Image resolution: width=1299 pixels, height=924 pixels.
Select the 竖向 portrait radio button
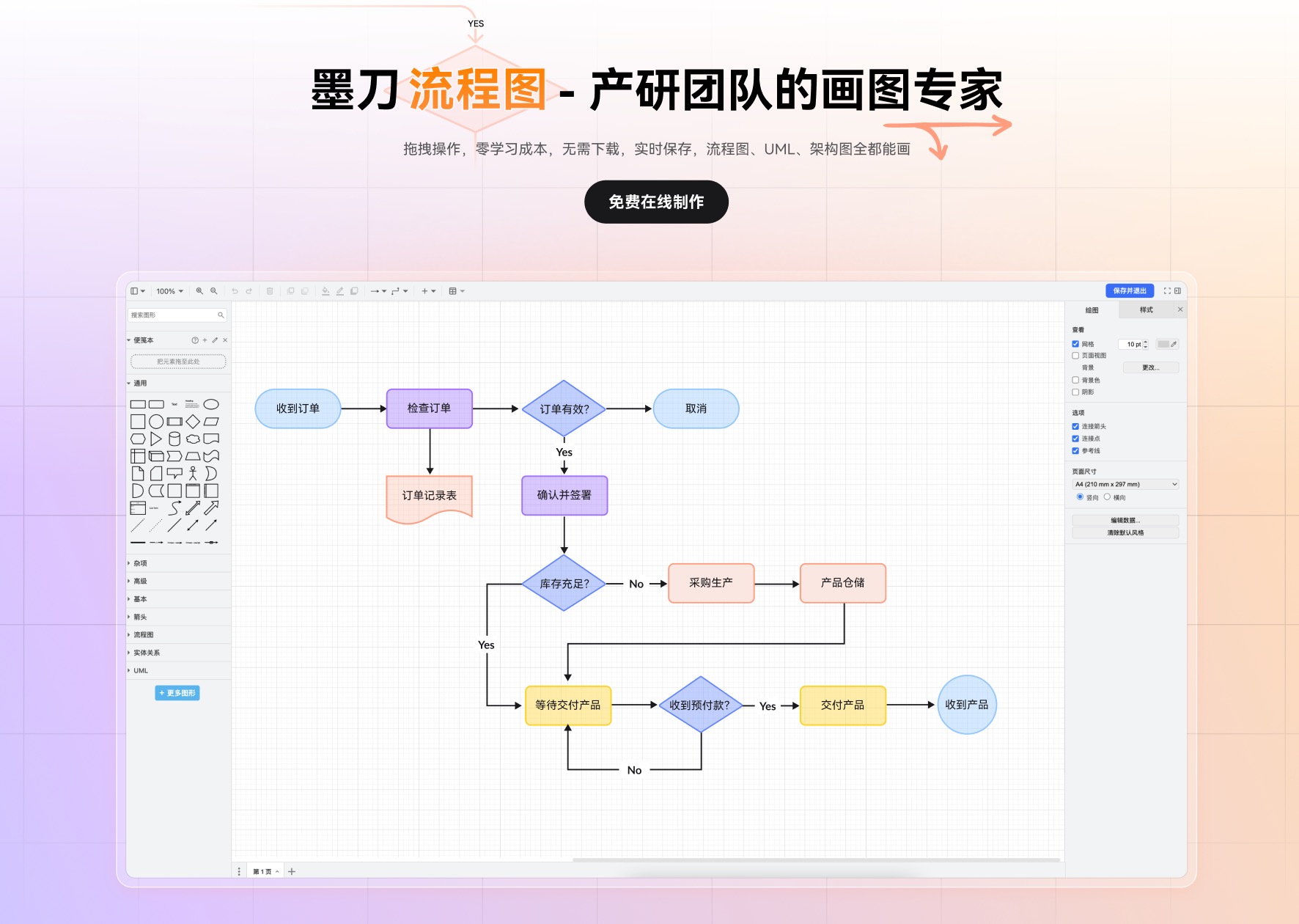[1080, 497]
